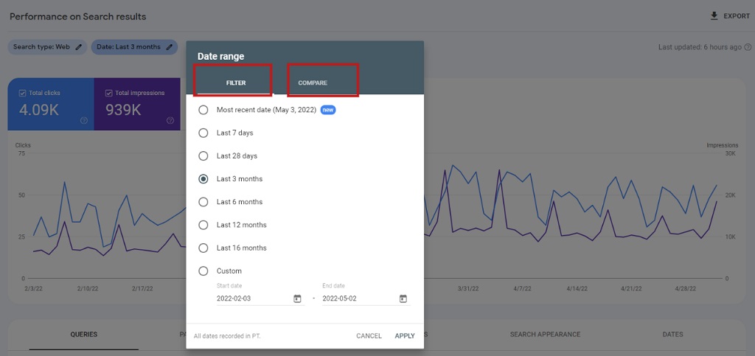
Task: Click Apply in Date range dialog
Action: pyautogui.click(x=405, y=336)
